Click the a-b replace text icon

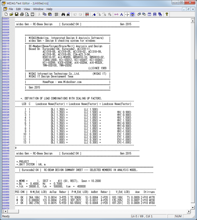click(116, 14)
